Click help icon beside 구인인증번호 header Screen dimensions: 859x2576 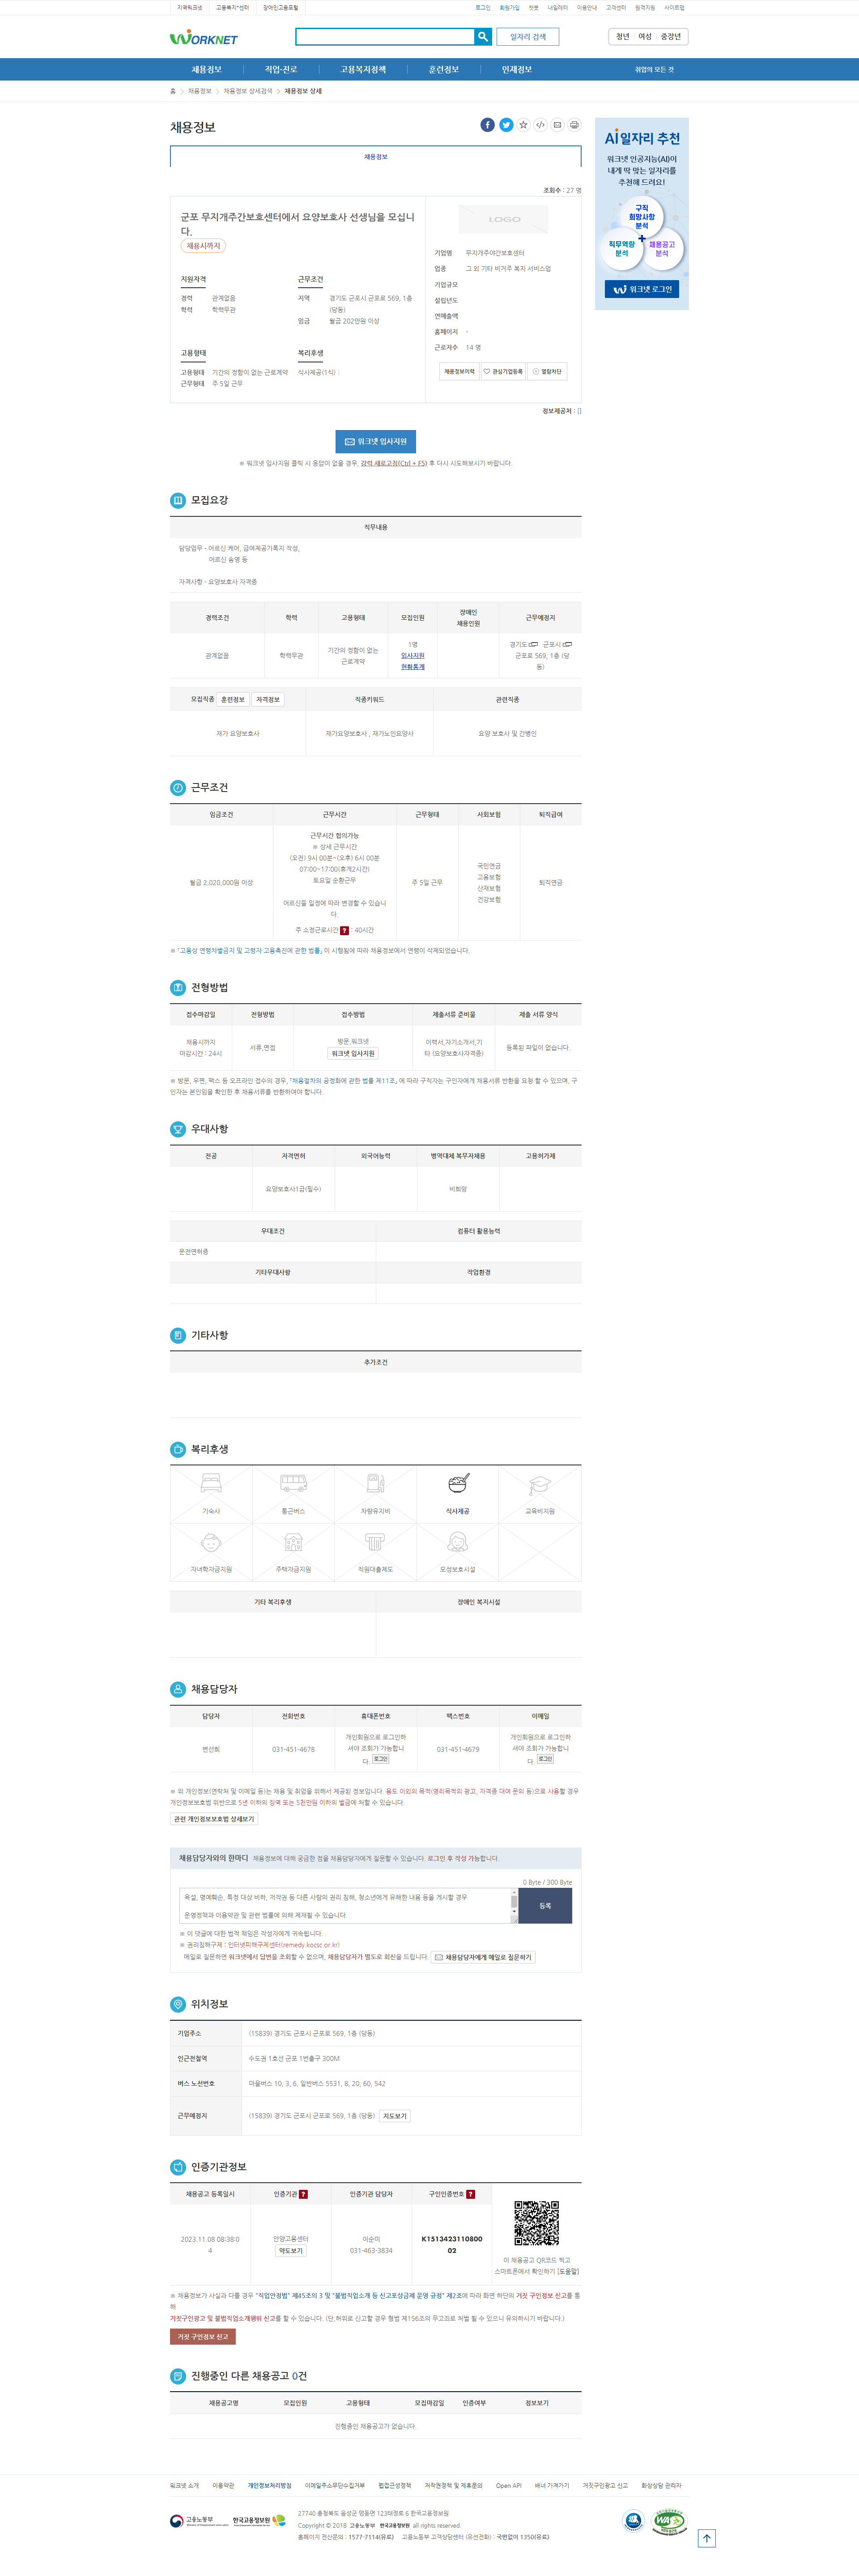(471, 2194)
